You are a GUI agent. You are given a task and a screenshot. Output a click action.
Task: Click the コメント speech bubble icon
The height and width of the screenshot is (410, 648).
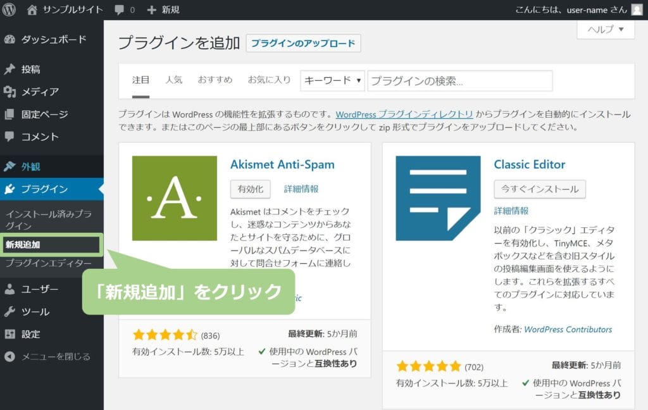pos(9,137)
